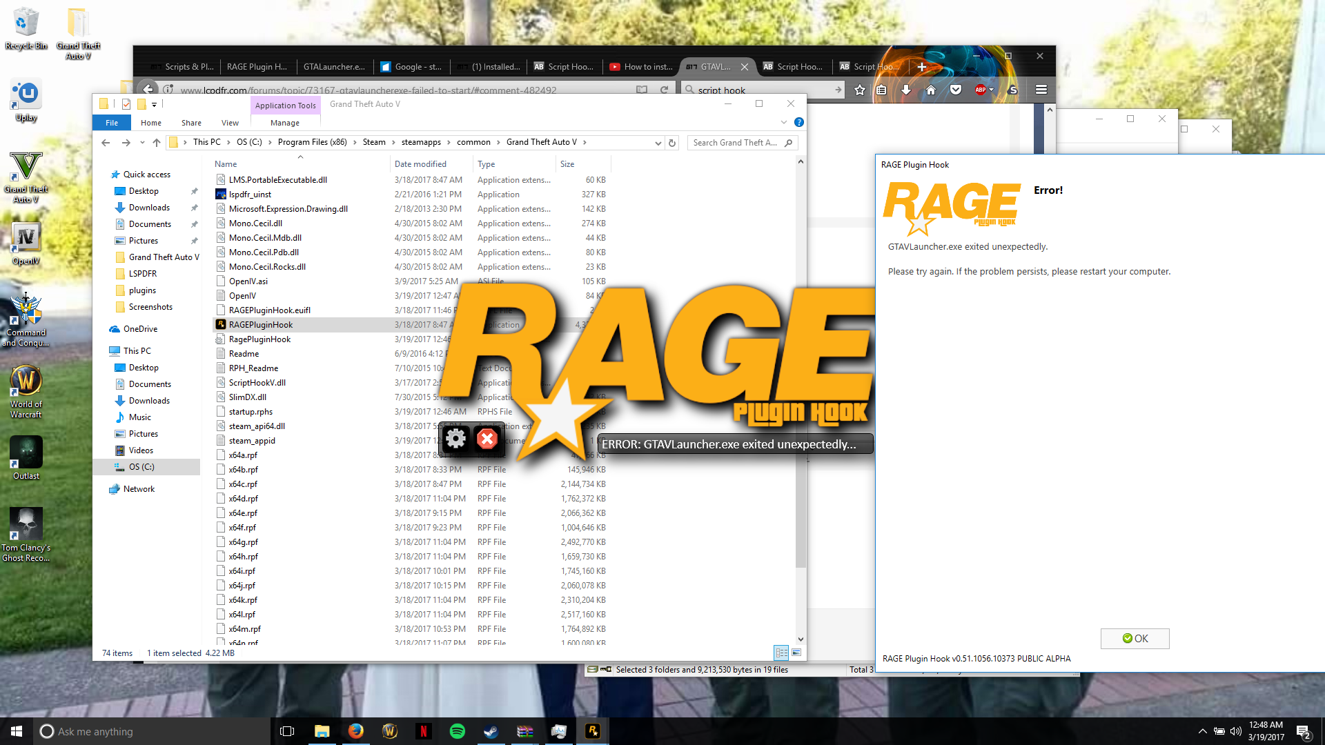Open Firefox from the taskbar
This screenshot has height=745, width=1325.
coord(355,731)
